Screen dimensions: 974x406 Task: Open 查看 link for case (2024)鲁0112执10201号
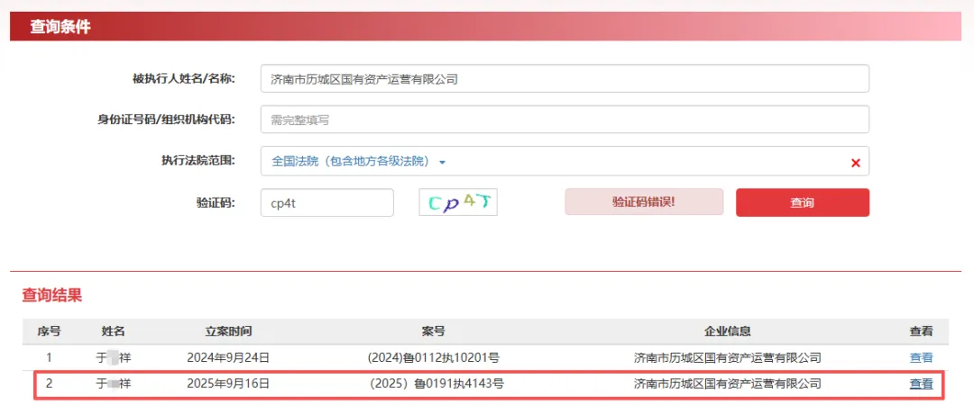(x=921, y=357)
